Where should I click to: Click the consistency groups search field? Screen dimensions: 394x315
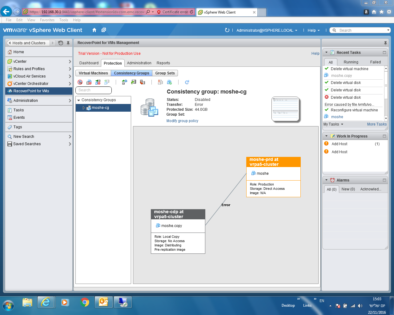94,90
